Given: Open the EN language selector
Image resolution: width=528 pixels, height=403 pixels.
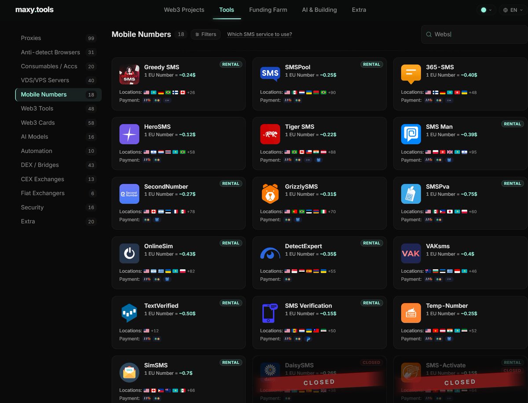Looking at the screenshot, I should coord(513,10).
